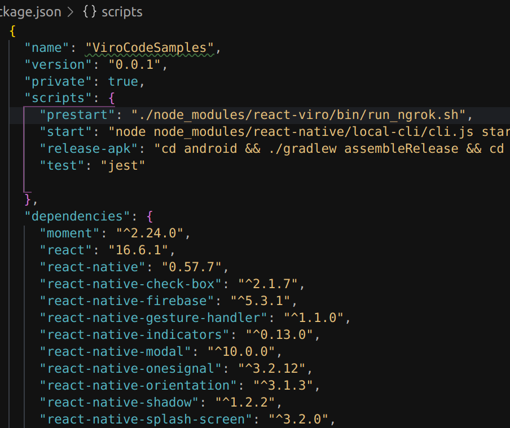Click the "^2.24.0" moment version

tap(150, 233)
